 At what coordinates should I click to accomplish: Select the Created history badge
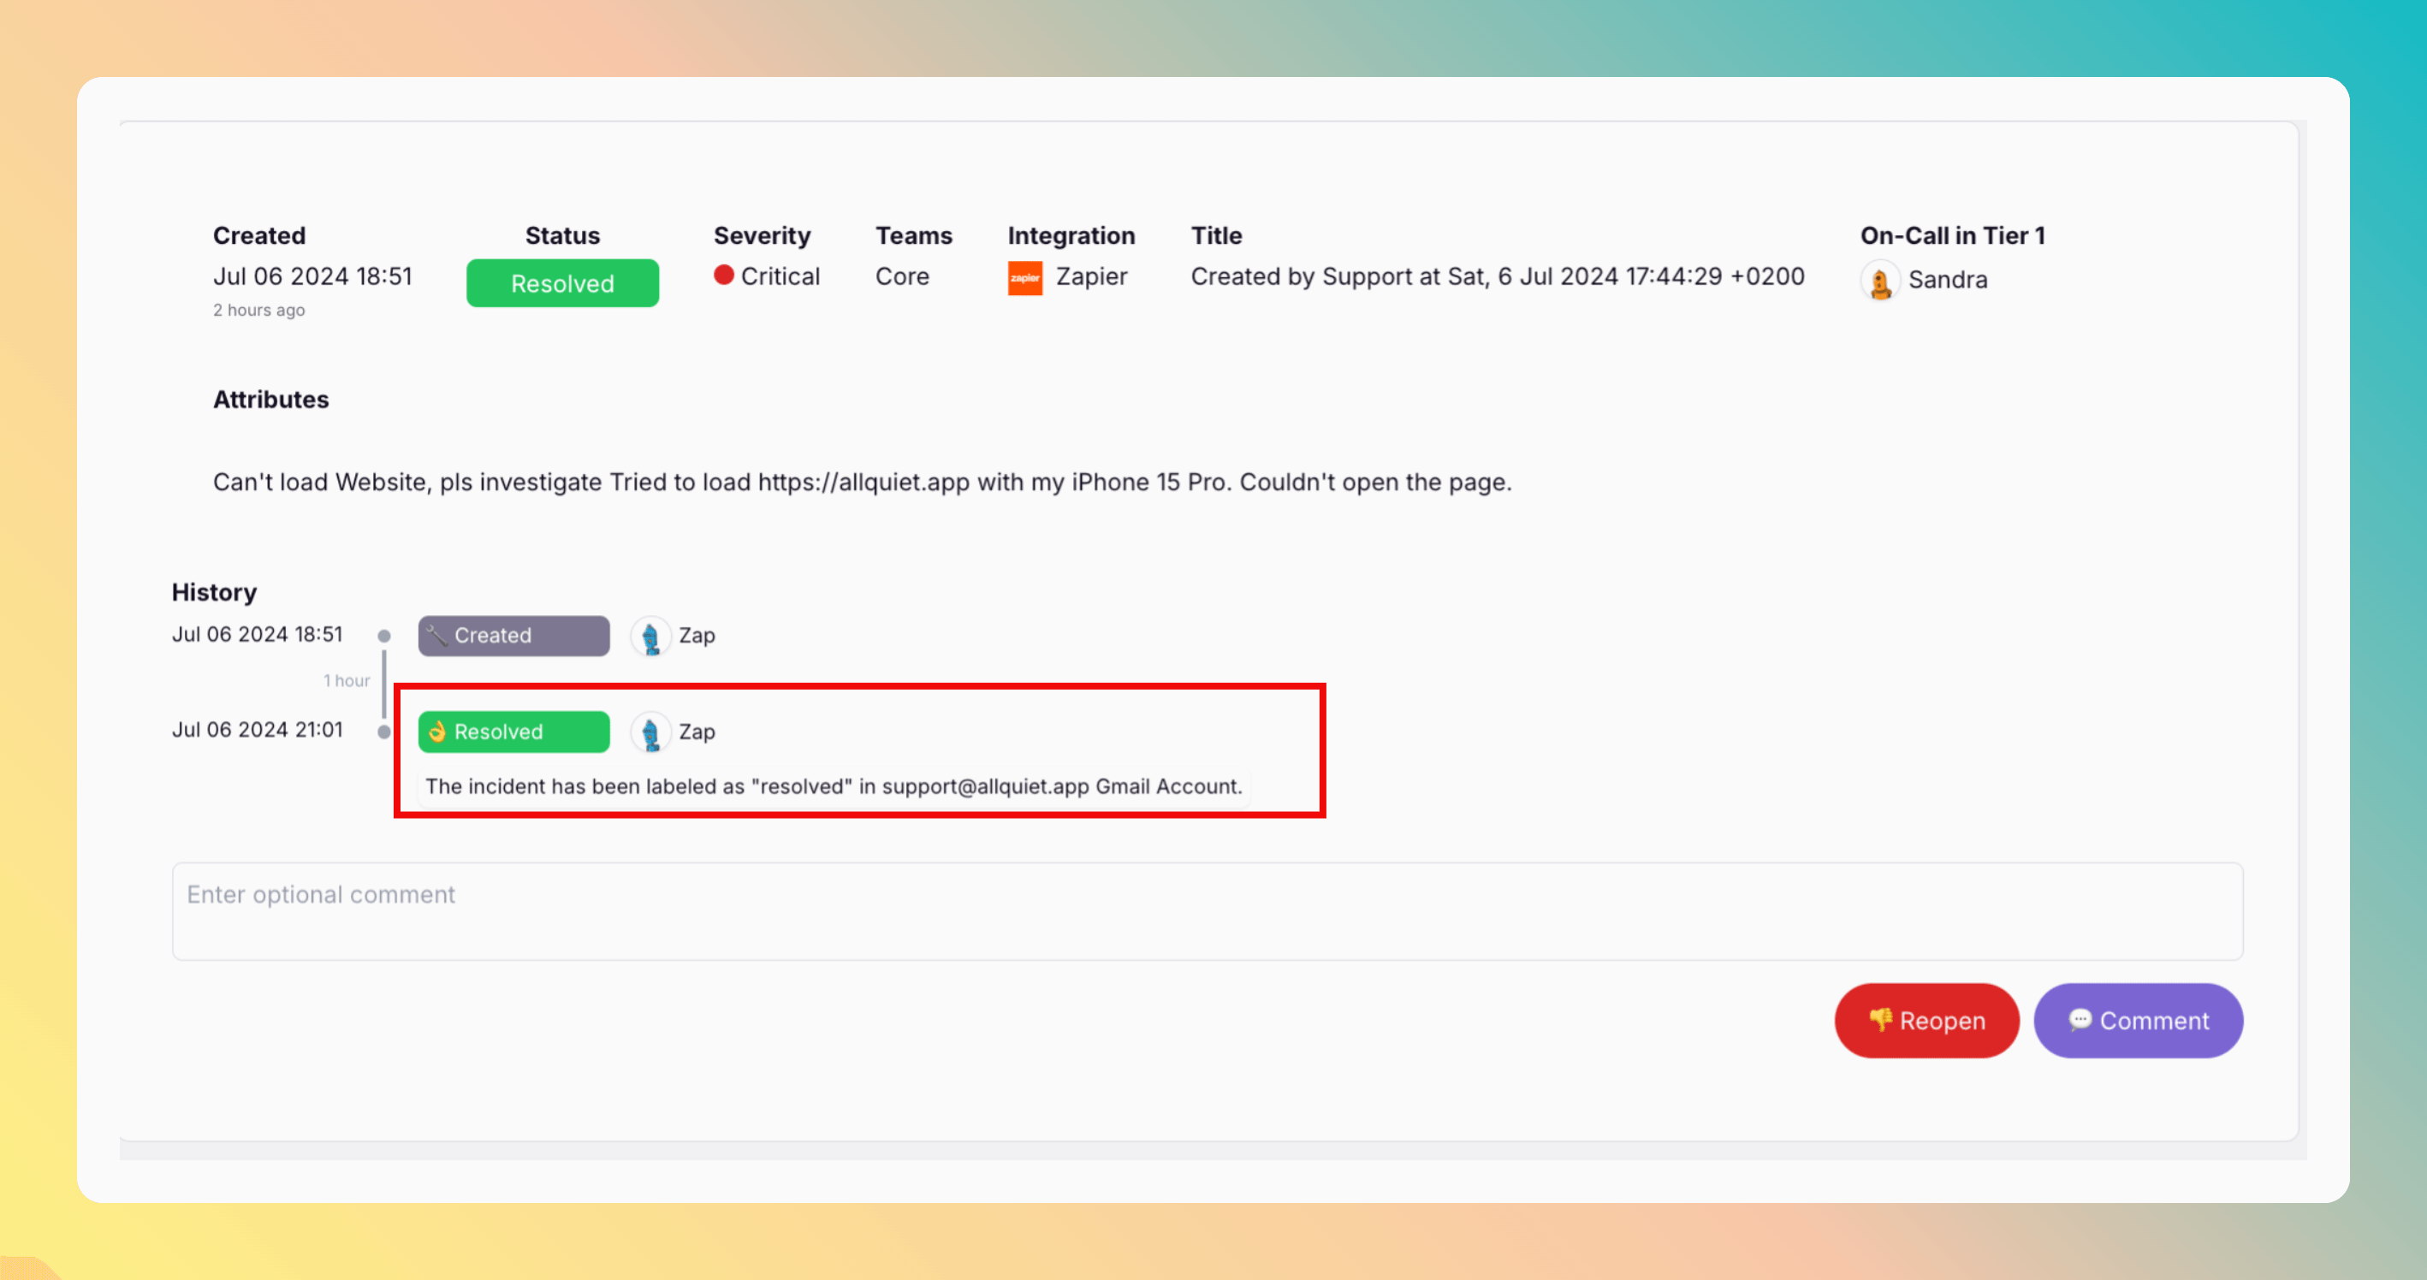513,636
